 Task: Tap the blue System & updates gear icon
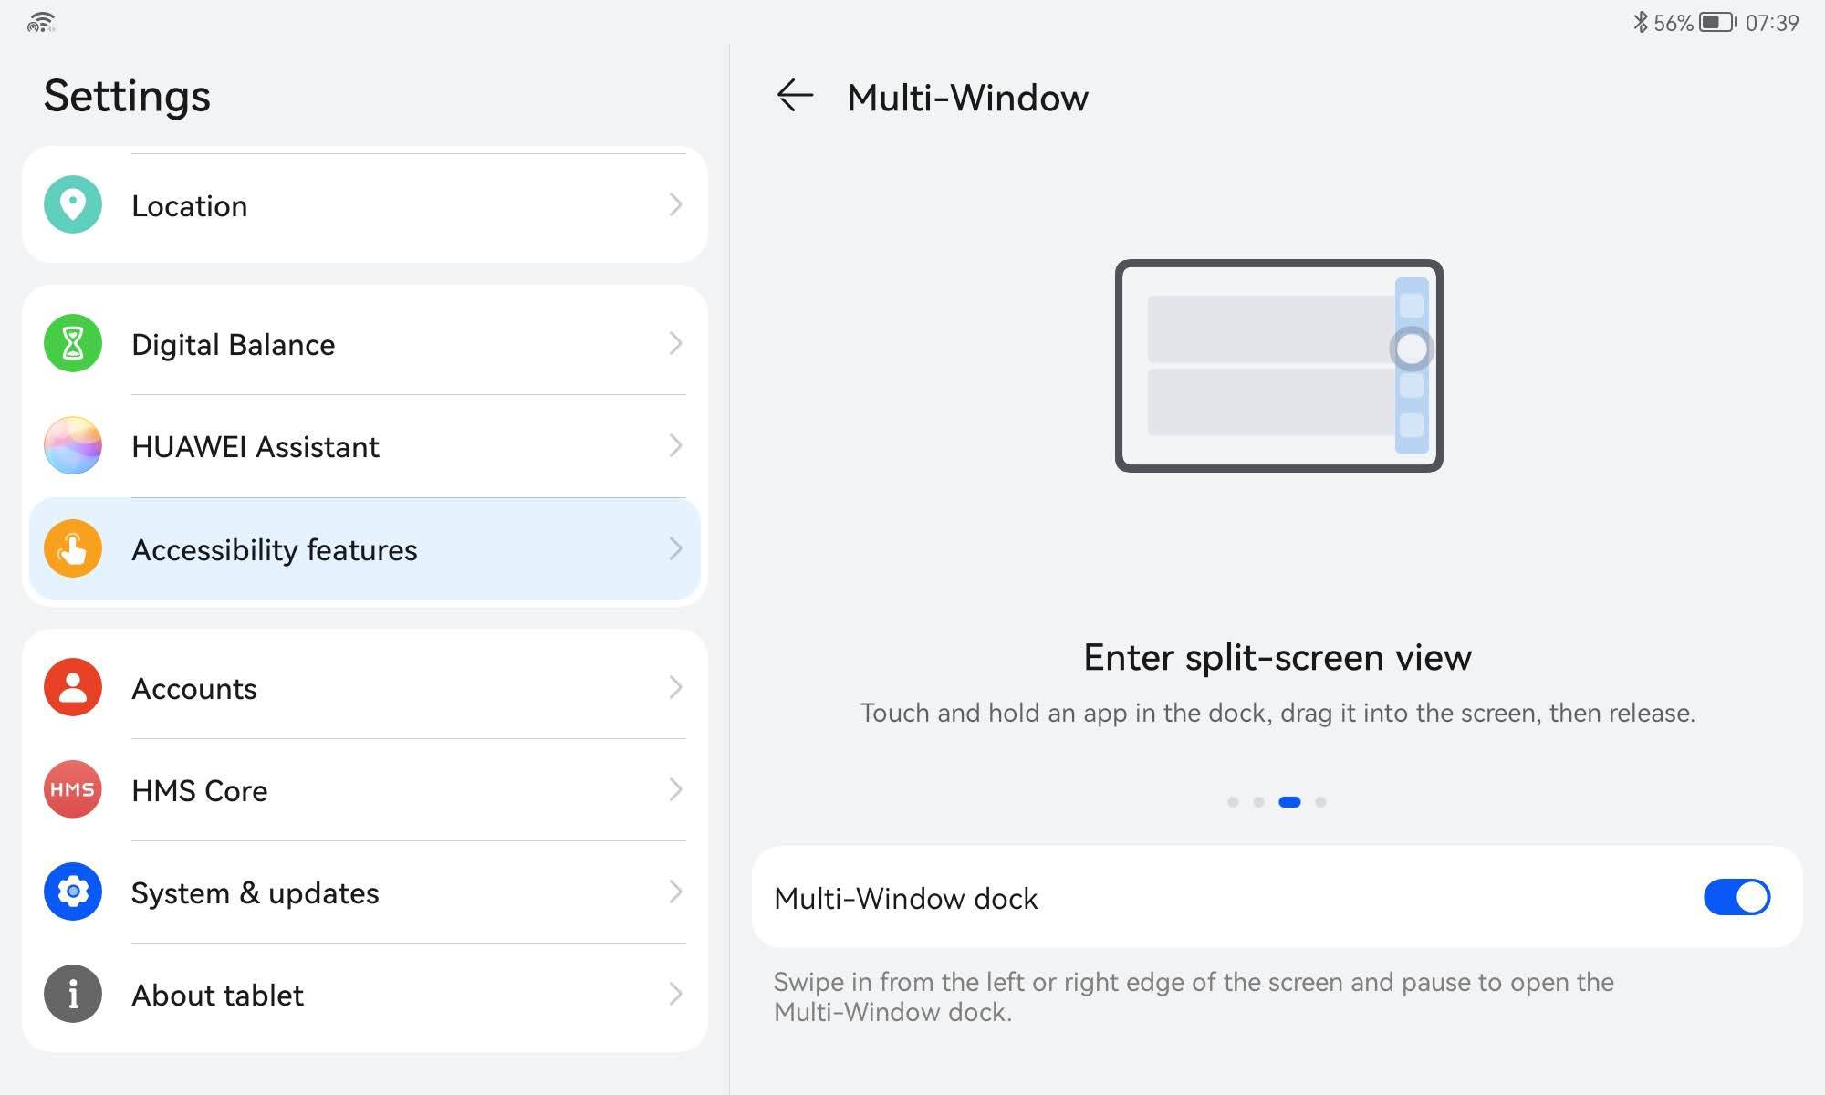(x=73, y=892)
